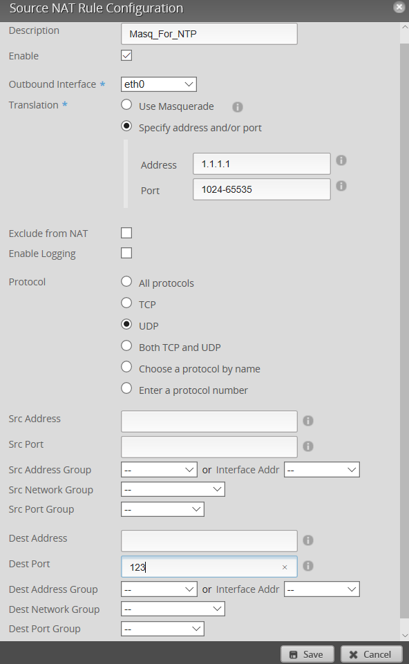Click info icon beside translation Address field

(x=341, y=160)
